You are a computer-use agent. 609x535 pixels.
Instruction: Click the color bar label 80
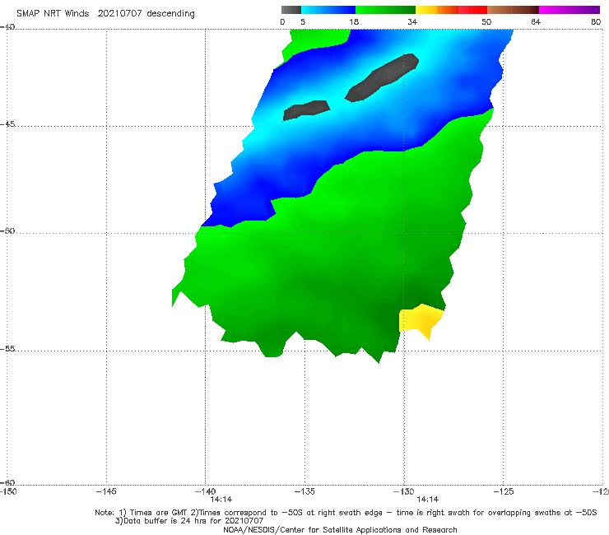596,21
